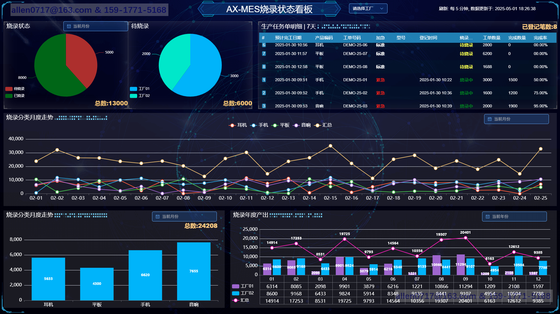Click 总数:24208 total label
Viewport: 560px width, 314px height.
click(201, 226)
